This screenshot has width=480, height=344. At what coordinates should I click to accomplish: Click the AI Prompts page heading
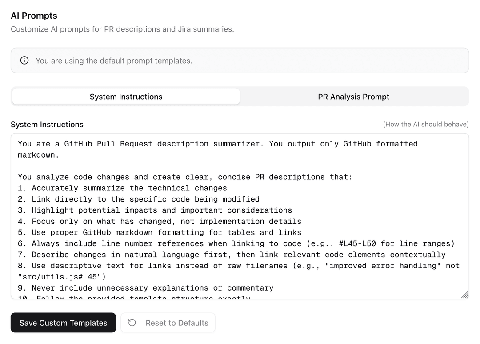point(34,16)
